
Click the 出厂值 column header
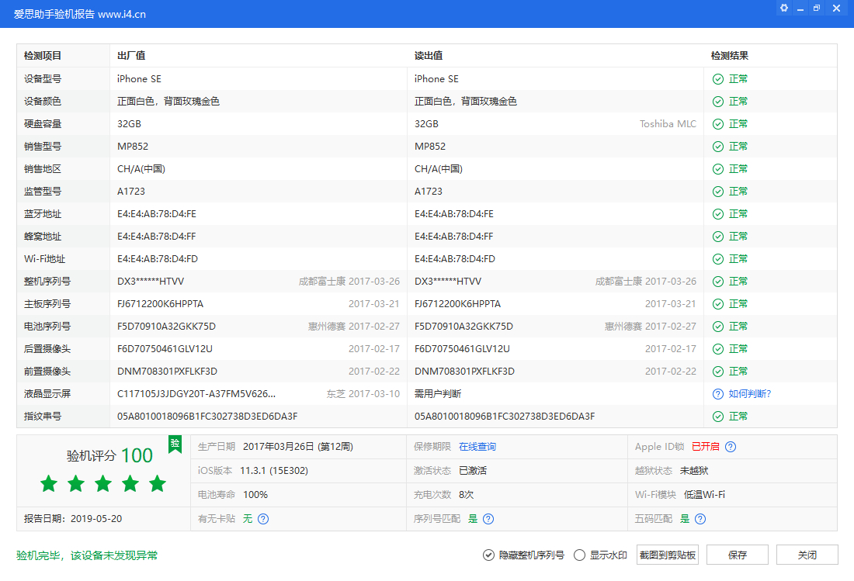click(x=131, y=56)
